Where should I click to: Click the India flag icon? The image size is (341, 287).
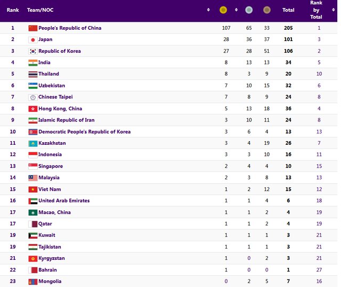pos(33,62)
